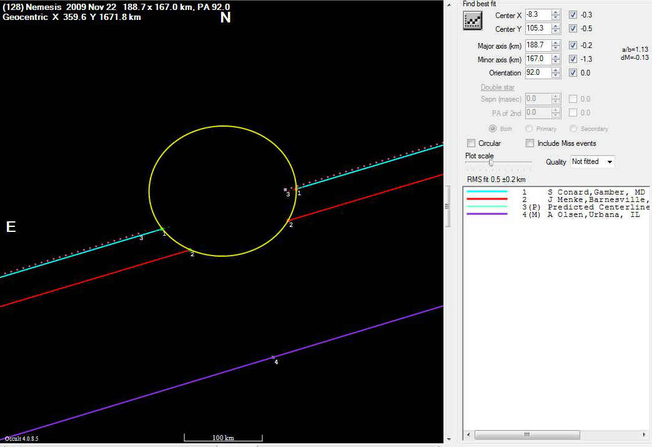Viewport: 652px width, 447px height.
Task: Select observer row J Menke, Barnesville
Action: coord(556,199)
